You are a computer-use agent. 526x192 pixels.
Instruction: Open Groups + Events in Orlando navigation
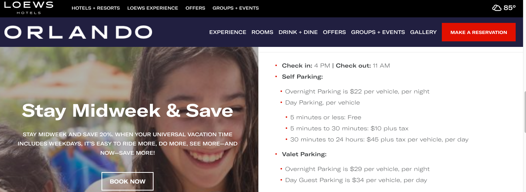point(378,32)
